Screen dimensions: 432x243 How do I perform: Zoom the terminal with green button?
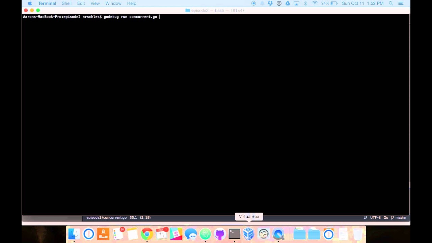click(x=38, y=10)
